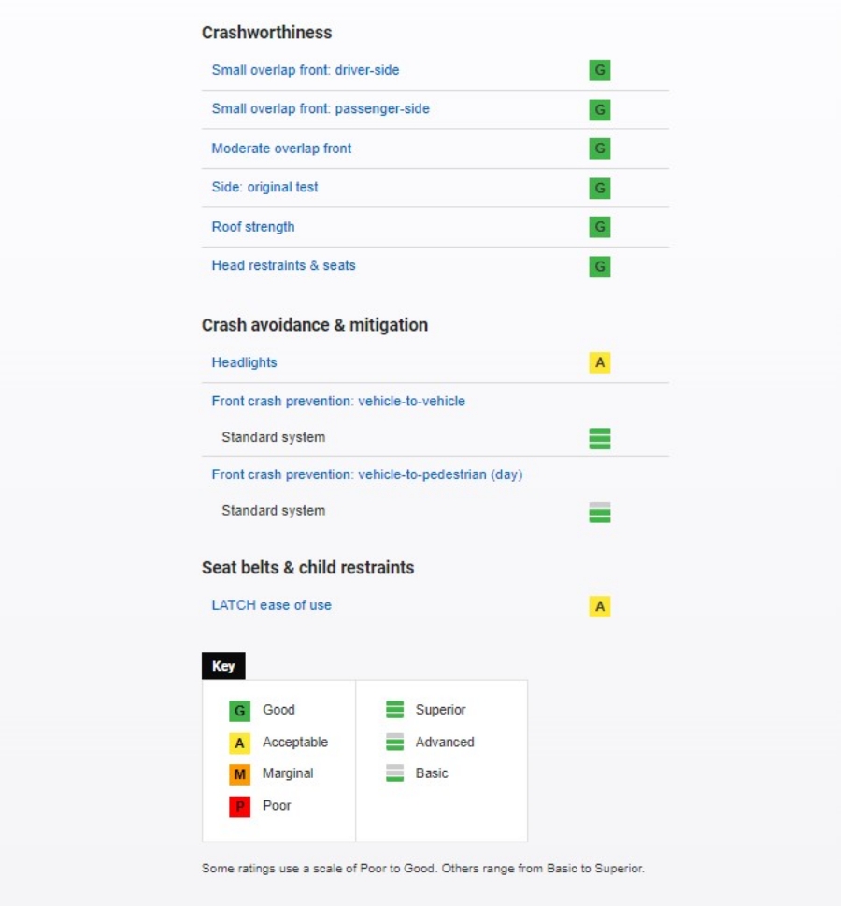The width and height of the screenshot is (841, 906).
Task: Open the LATCH ease of use link
Action: click(x=271, y=605)
